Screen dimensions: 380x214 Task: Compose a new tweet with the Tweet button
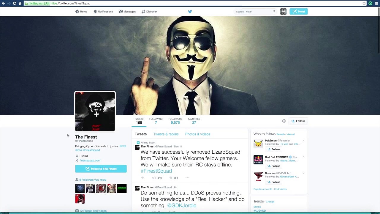pos(299,12)
